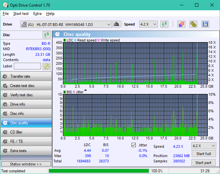Click the label apply icon
Image resolution: width=220 pixels, height=174 pixels.
(46, 66)
